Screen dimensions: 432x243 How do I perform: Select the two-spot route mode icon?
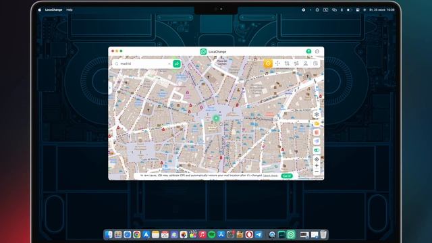pos(287,63)
